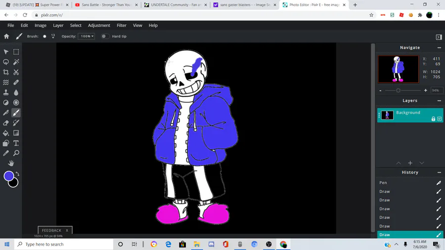Screen dimensions: 445x250
Task: Toggle Background layer visibility checkbox
Action: point(440,119)
